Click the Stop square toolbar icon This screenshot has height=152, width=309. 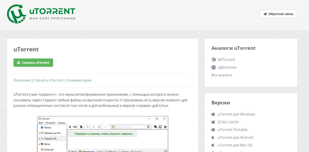(99, 127)
